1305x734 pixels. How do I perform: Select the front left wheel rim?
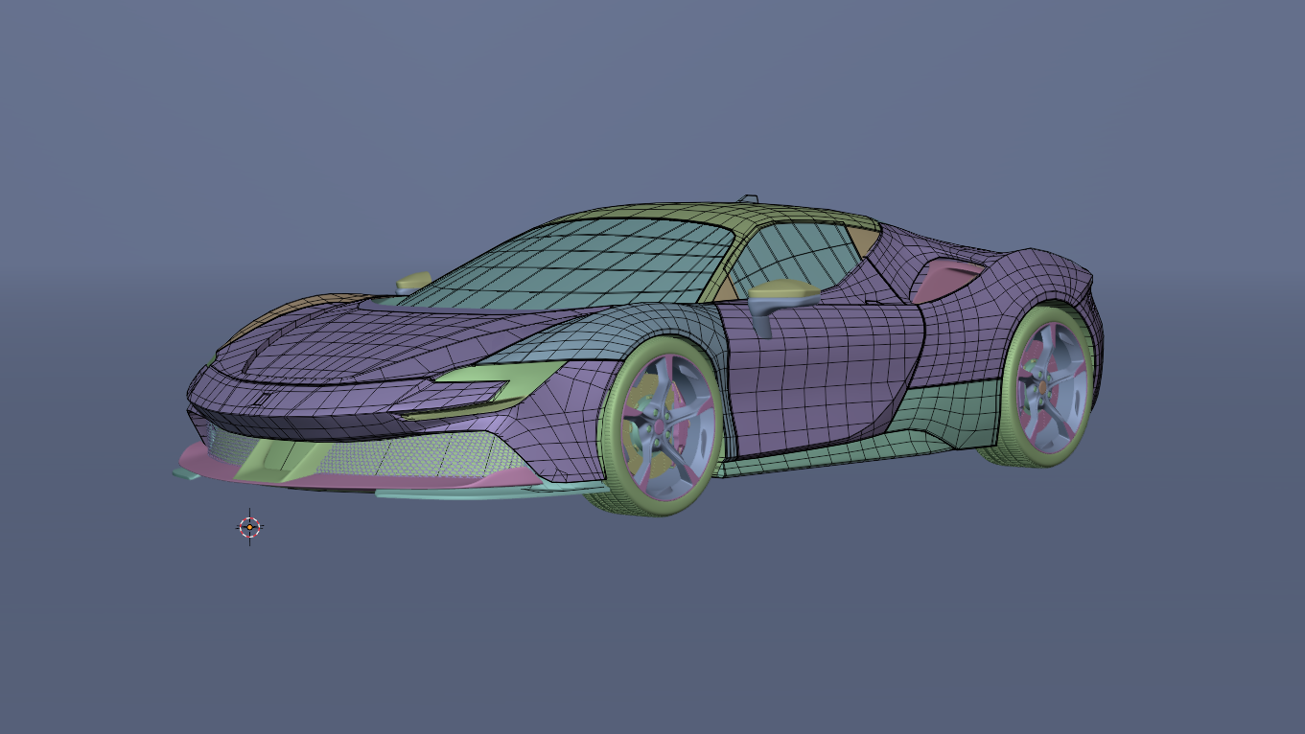point(662,426)
